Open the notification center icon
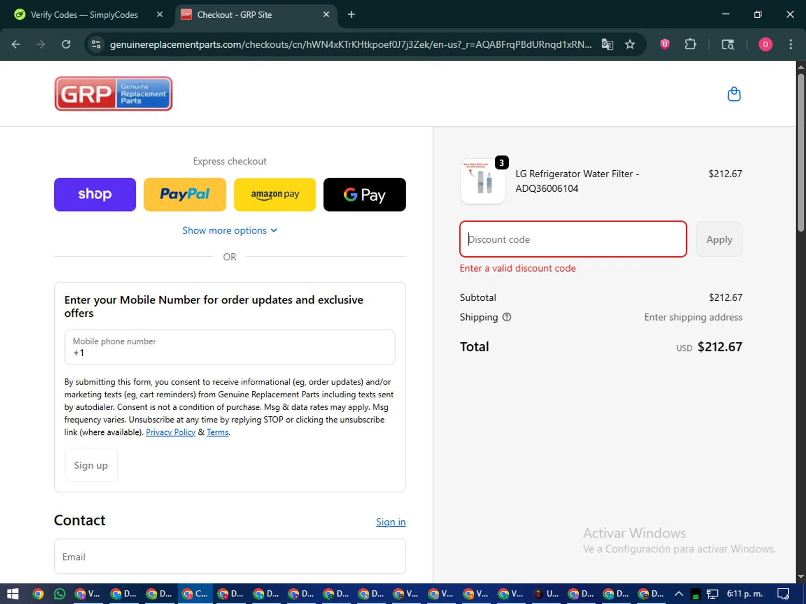Screen dimensions: 806x604 coord(783,593)
